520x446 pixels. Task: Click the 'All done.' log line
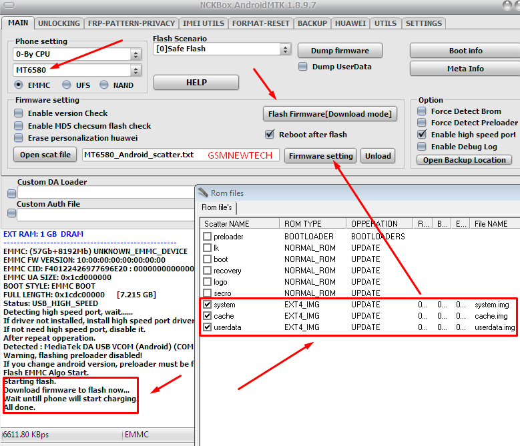[x=19, y=407]
